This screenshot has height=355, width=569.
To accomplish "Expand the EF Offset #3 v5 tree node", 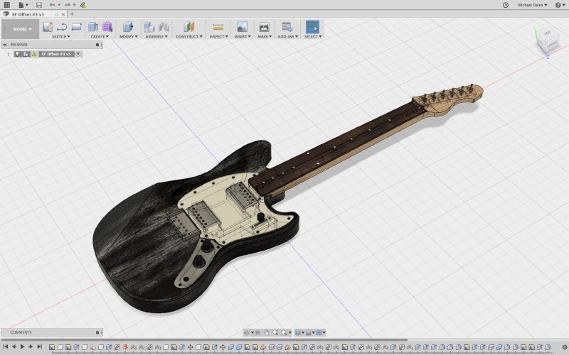I will 9,54.
